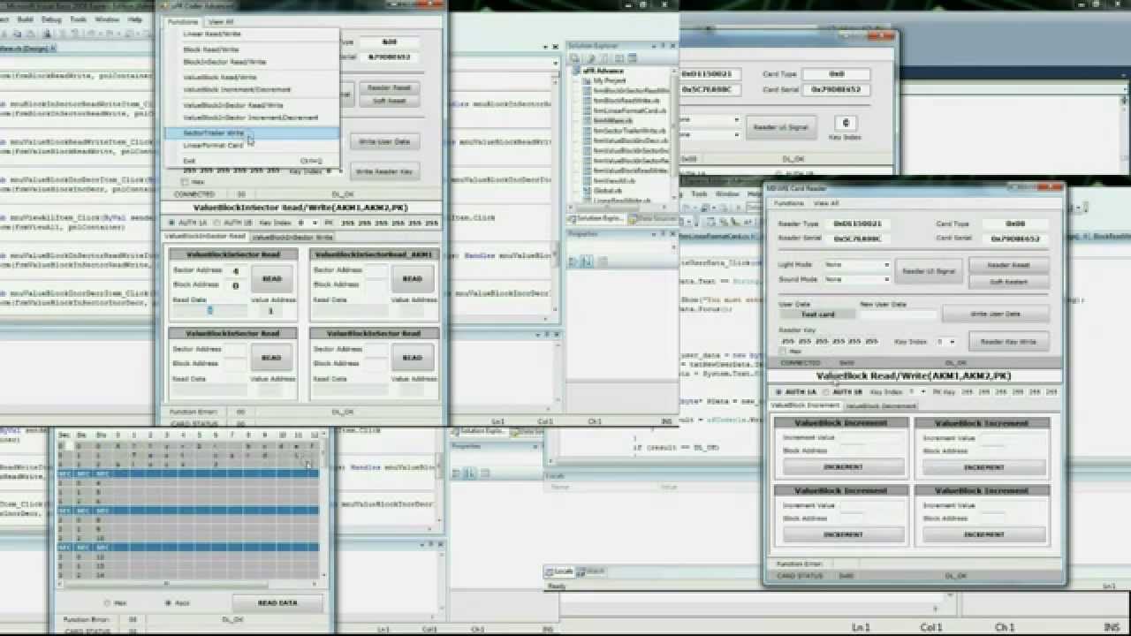Click Reader UI Signal in MIFARE Card Reader
The image size is (1131, 636).
(x=929, y=272)
